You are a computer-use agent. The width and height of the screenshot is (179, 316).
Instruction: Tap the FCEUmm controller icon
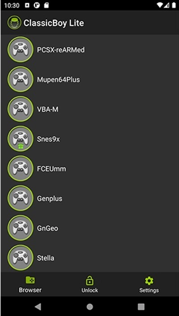20,169
